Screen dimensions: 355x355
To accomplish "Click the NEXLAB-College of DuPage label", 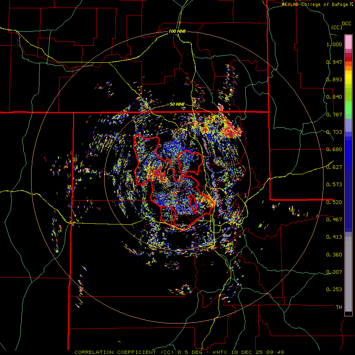I will 315,4.
